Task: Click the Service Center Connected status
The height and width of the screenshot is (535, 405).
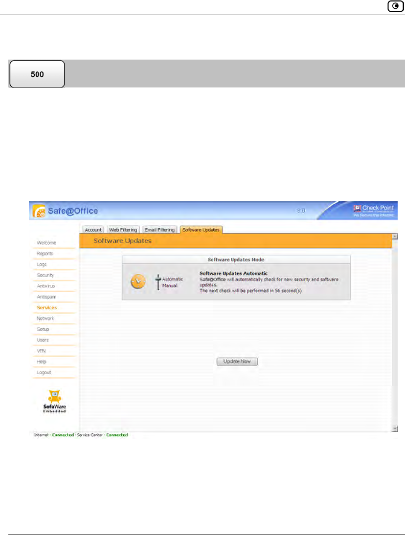Action: (x=102, y=435)
